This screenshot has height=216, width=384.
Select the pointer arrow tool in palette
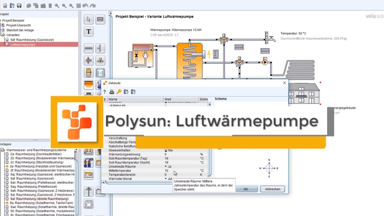(x=88, y=19)
